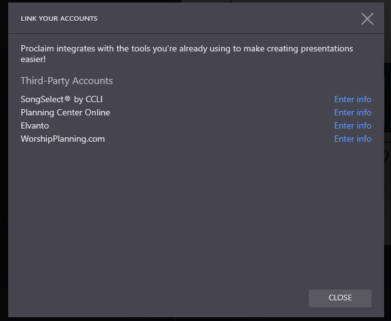Click the Elvanto account name

[x=34, y=125]
